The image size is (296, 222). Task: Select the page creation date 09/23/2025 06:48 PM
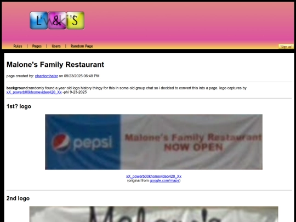coord(82,76)
